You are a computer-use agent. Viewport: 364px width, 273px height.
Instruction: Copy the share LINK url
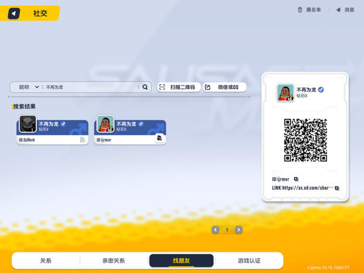(x=337, y=188)
